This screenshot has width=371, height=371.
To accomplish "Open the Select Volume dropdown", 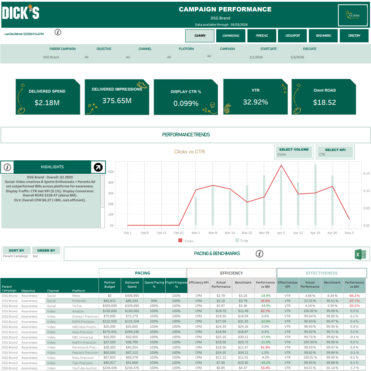I will pyautogui.click(x=294, y=152).
